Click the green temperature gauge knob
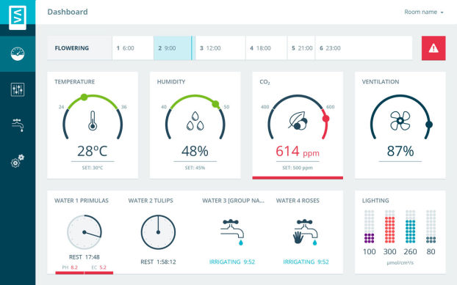457x285 pixels. point(84,97)
